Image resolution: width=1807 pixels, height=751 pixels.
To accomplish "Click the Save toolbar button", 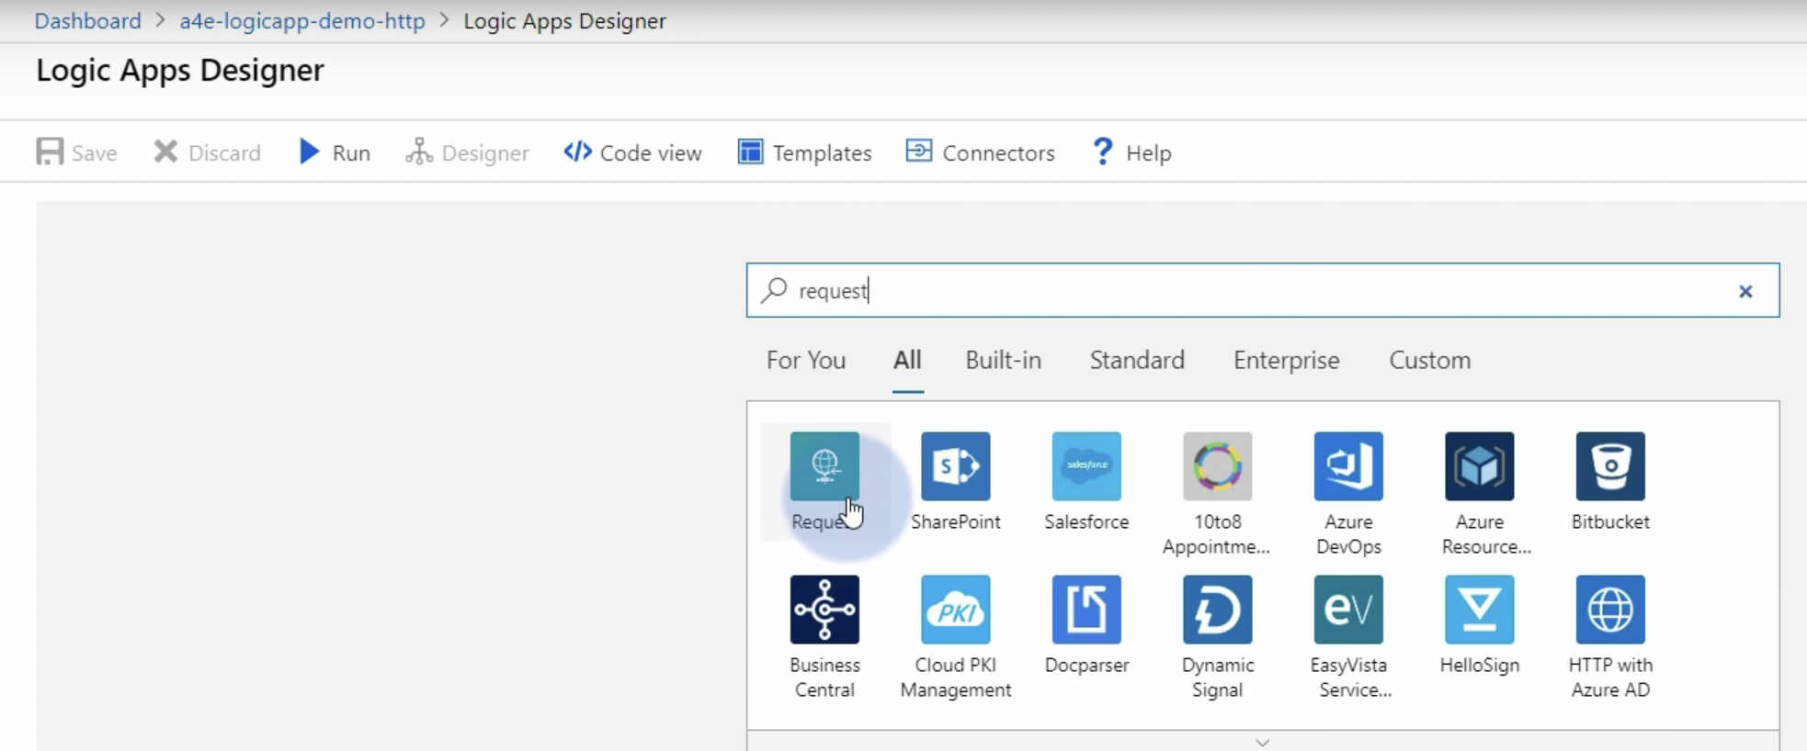I will [77, 152].
